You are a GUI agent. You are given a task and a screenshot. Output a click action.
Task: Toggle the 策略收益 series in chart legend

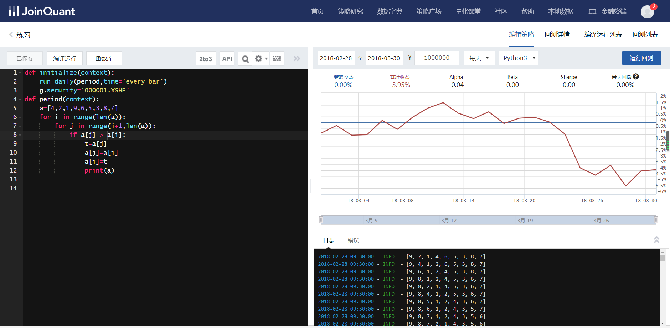tap(343, 77)
